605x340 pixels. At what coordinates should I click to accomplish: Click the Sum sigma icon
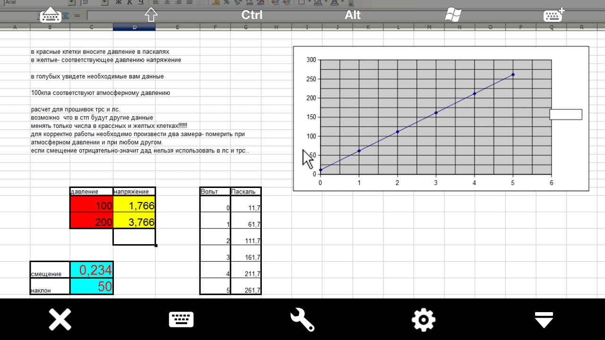(66, 16)
